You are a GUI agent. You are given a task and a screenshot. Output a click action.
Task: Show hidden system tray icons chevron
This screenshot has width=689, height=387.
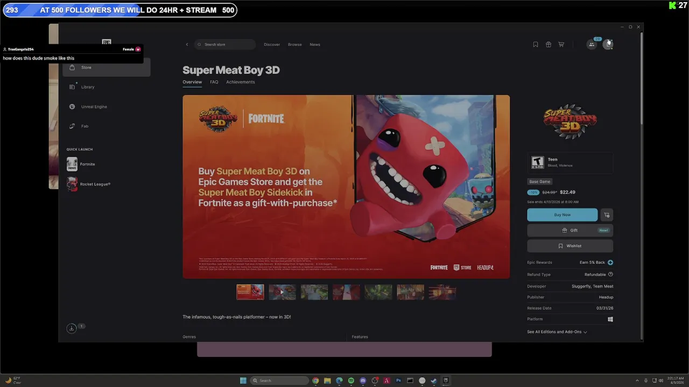[637, 381]
